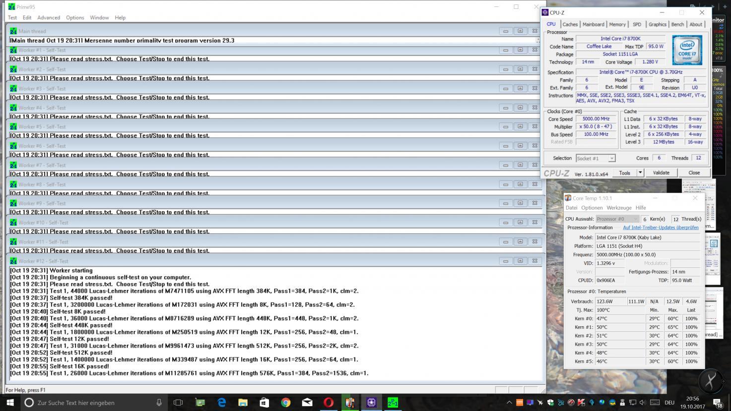Switch to the Caches tab in CPU-Z
731x411 pixels.
pyautogui.click(x=570, y=24)
